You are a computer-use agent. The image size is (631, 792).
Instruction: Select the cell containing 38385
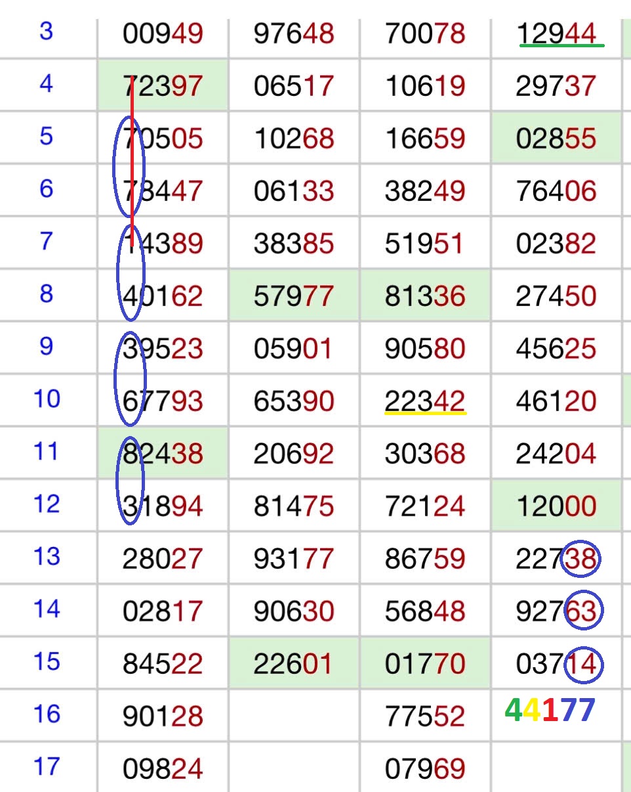click(x=294, y=244)
